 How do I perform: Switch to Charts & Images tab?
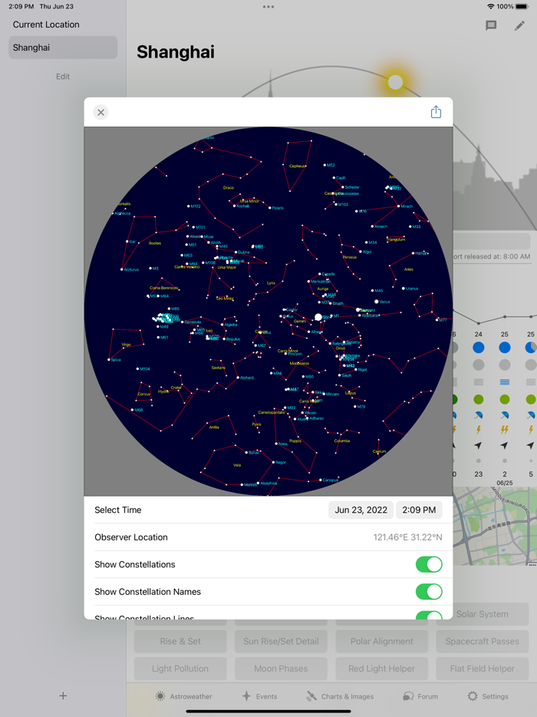[x=340, y=696]
